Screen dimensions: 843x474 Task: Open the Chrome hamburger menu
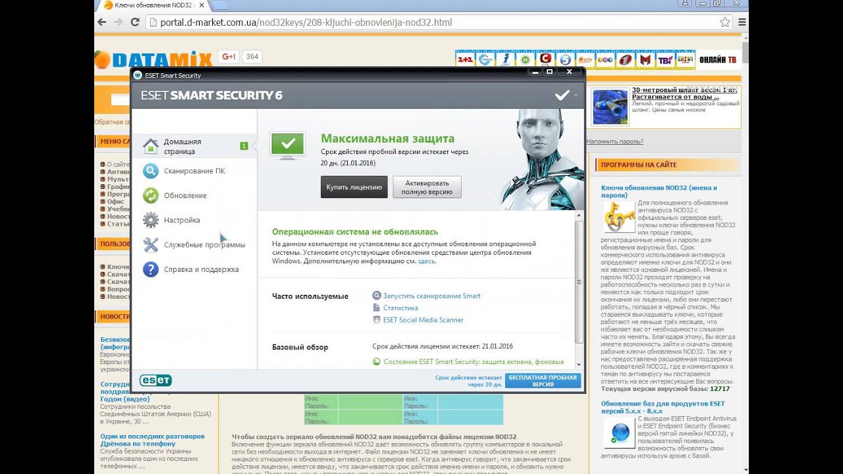742,22
